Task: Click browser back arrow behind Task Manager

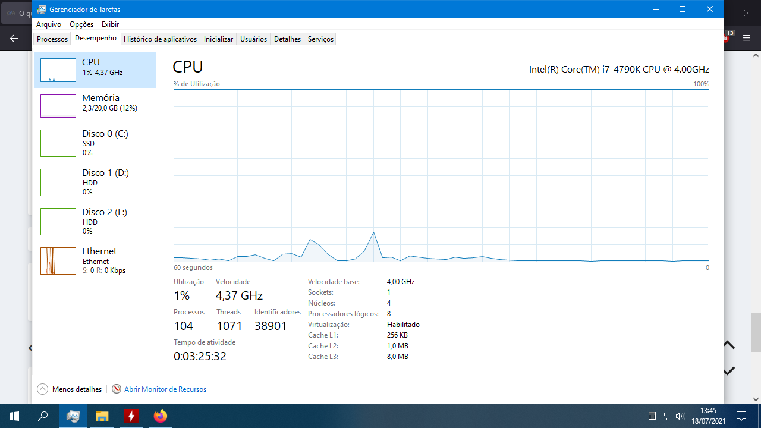Action: tap(15, 38)
